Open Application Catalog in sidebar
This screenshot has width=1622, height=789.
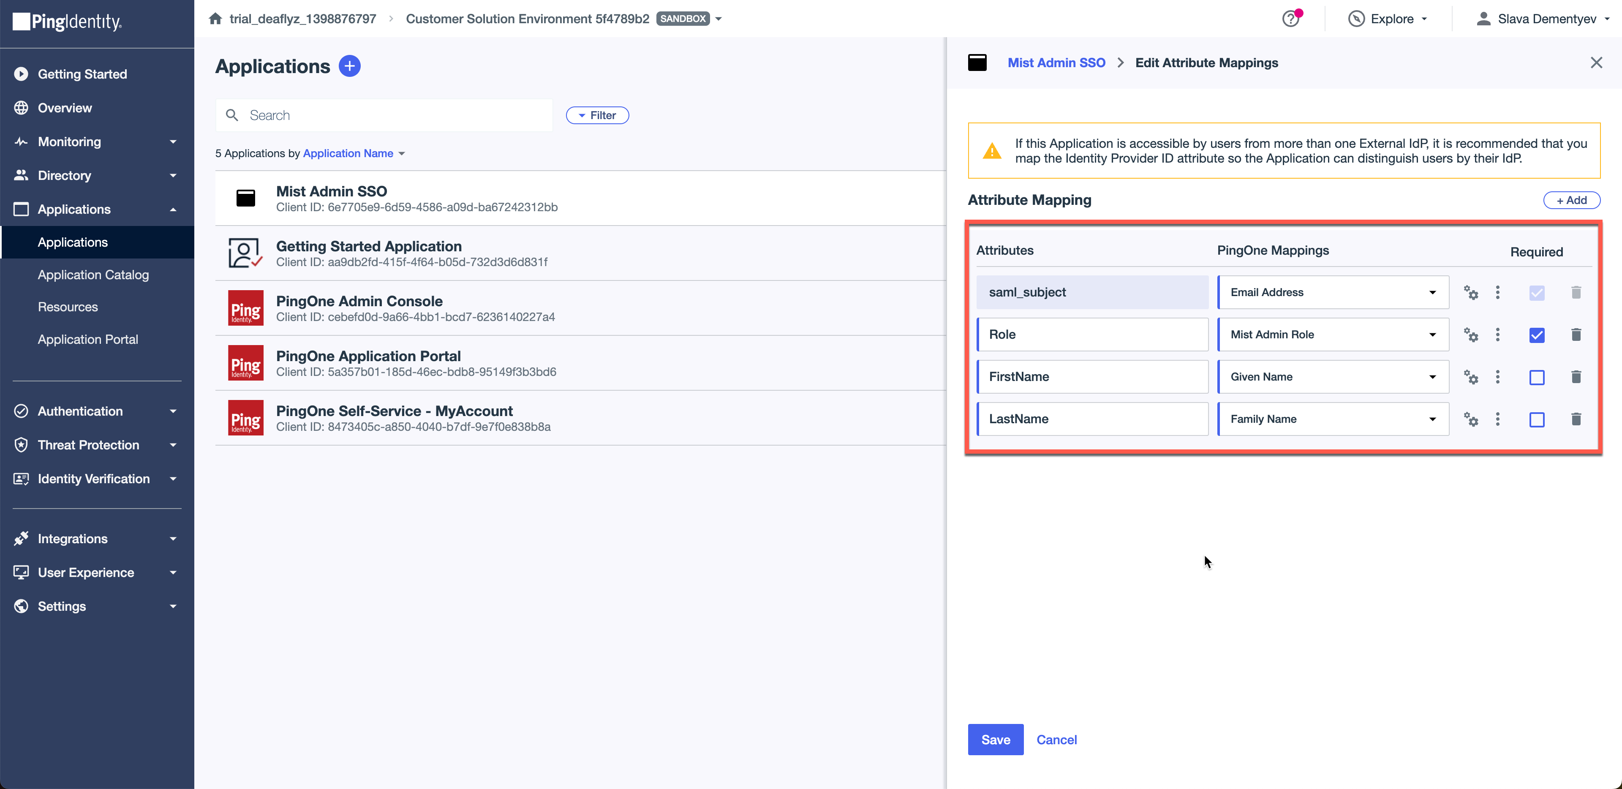93,275
